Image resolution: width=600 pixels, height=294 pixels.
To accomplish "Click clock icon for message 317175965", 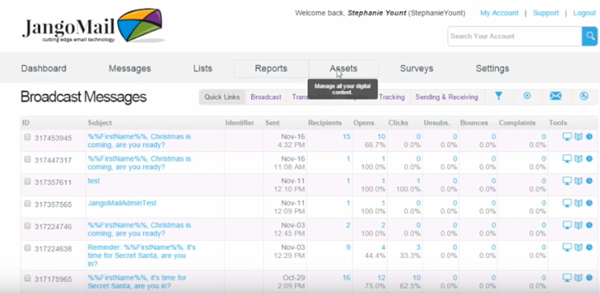I will click(589, 278).
